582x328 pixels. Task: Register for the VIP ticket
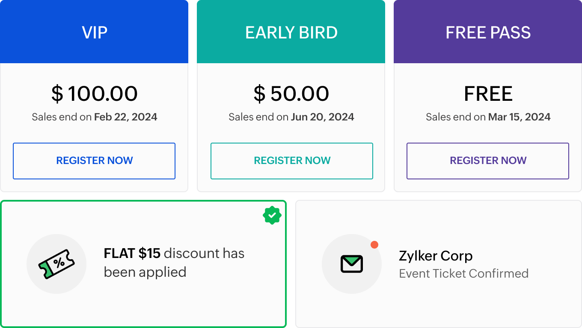94,161
